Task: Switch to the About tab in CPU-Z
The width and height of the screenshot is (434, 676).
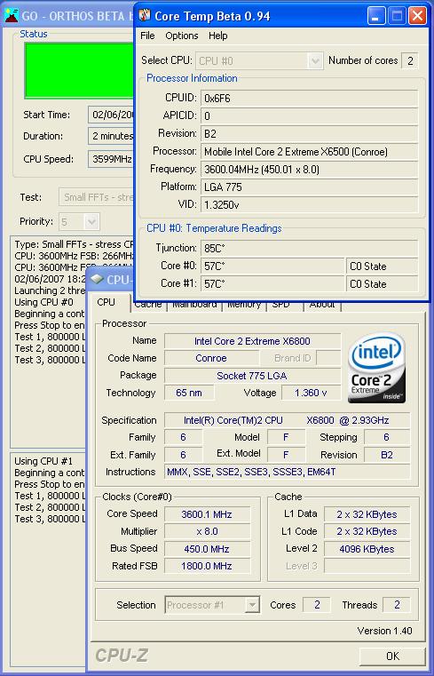Action: click(x=322, y=305)
